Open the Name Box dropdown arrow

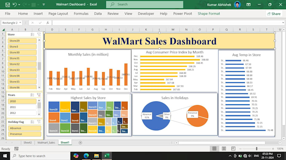pyautogui.click(x=20, y=23)
